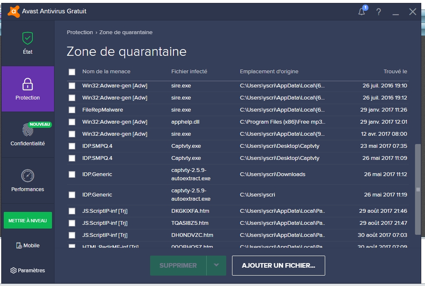Open the Paramètres label
This screenshot has height=286, width=425.
[x=32, y=271]
